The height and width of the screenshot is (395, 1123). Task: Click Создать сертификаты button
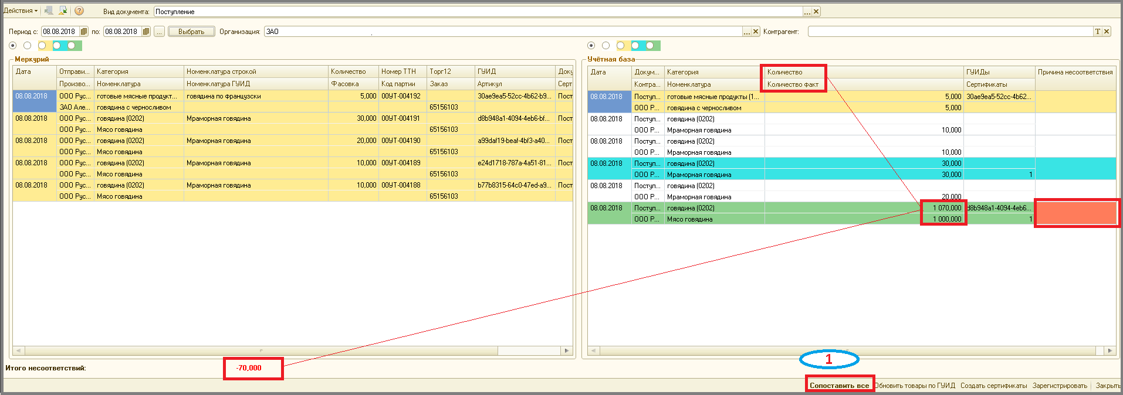click(993, 386)
